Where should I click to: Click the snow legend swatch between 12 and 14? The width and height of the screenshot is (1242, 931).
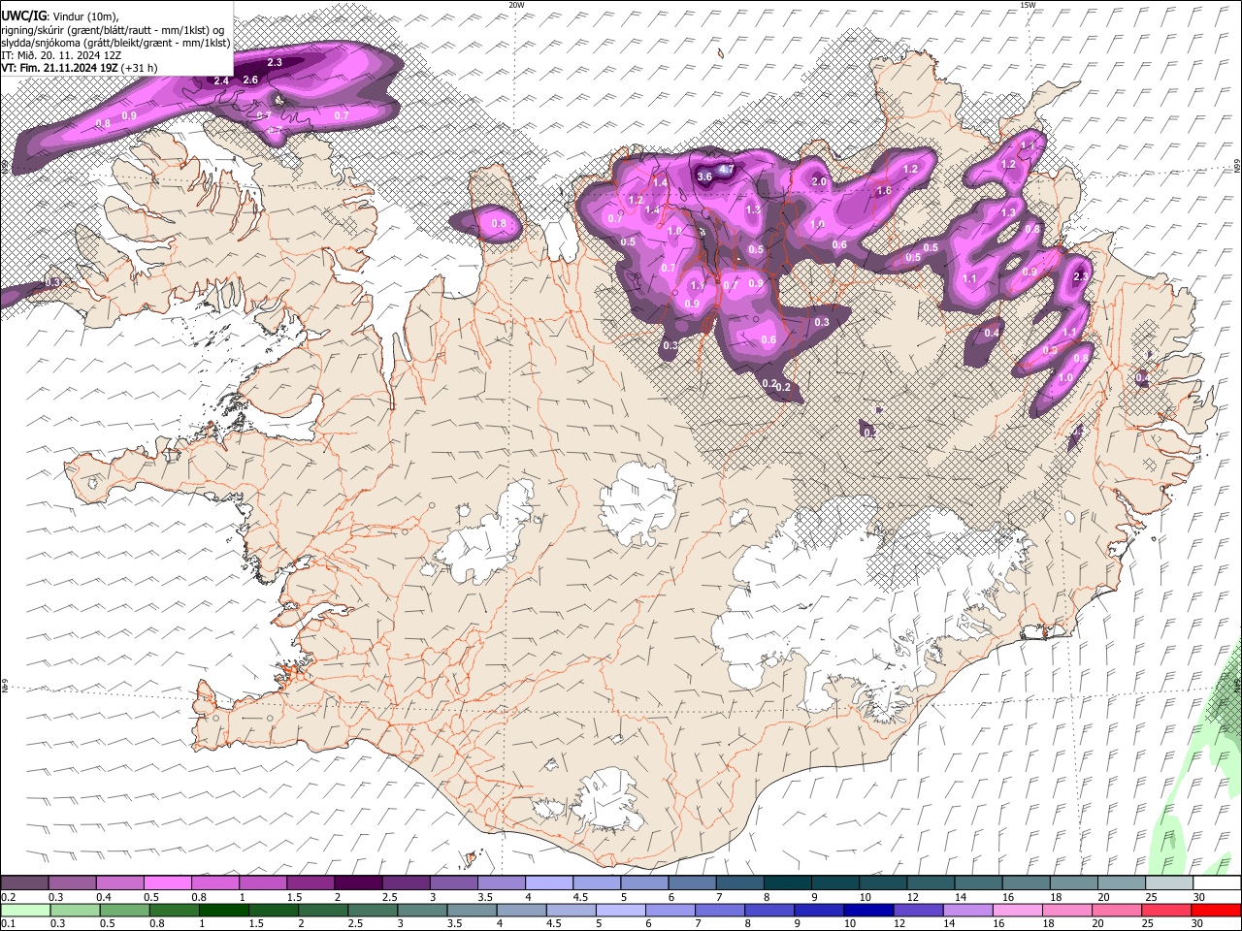pyautogui.click(x=931, y=883)
